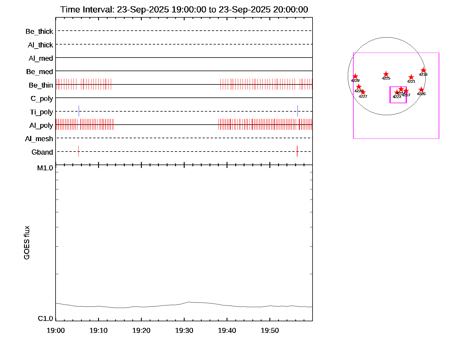Select the Al_poly filter row label

(41, 125)
